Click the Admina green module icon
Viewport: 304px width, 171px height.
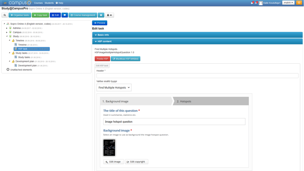coord(10,28)
